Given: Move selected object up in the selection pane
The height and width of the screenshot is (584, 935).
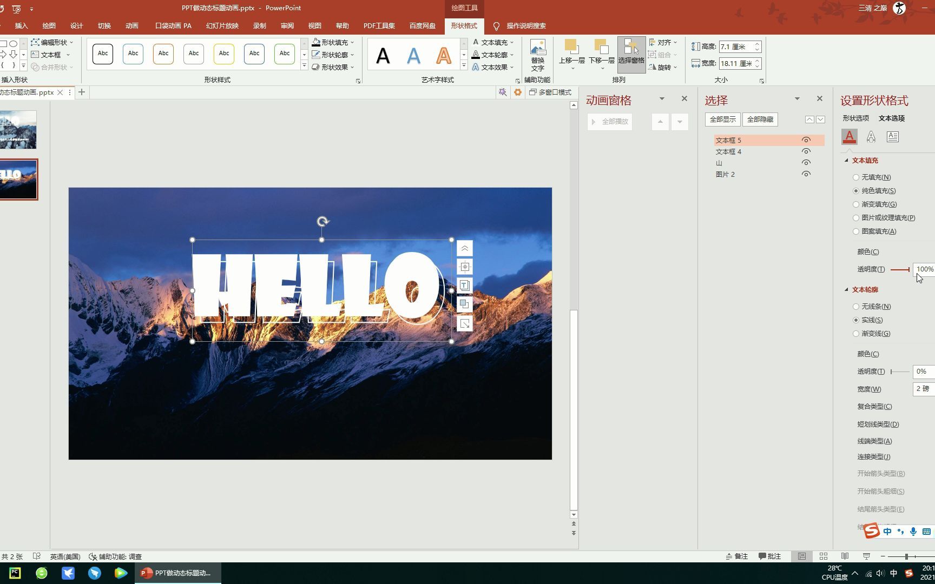Looking at the screenshot, I should pyautogui.click(x=809, y=120).
